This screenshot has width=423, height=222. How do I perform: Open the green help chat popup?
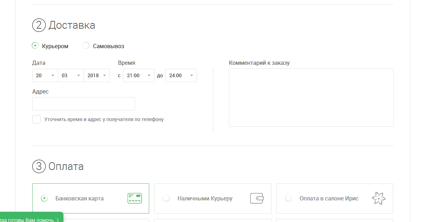click(31, 218)
